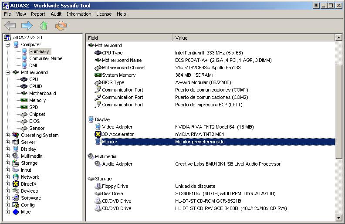The height and width of the screenshot is (224, 345).
Task: Click the scrollbar down arrow
Action: [339, 217]
